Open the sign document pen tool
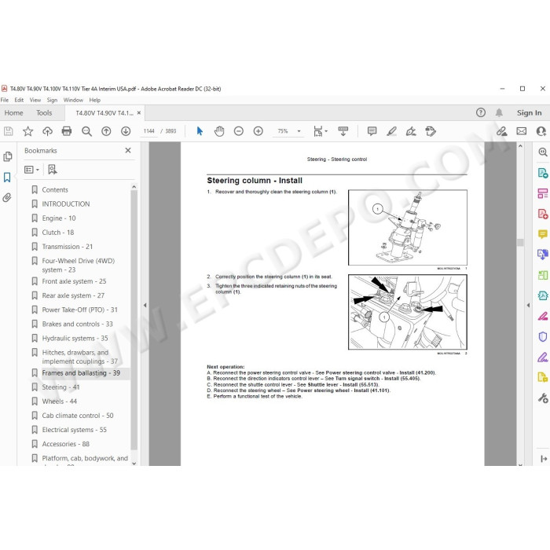The image size is (550, 550). 411,131
